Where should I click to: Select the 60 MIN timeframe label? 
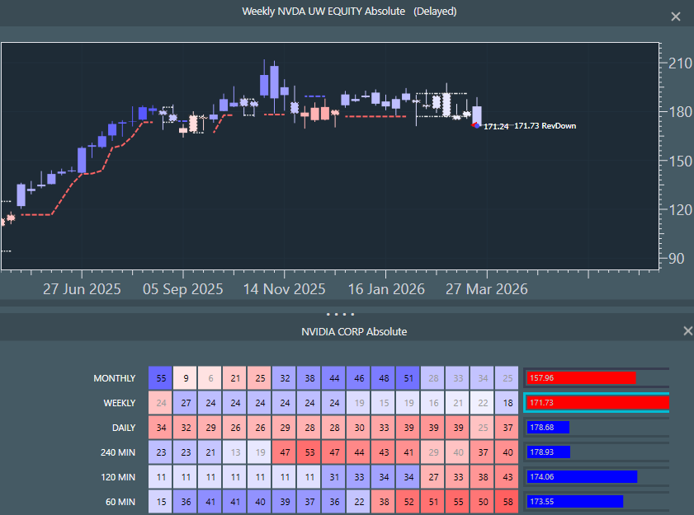coord(120,502)
